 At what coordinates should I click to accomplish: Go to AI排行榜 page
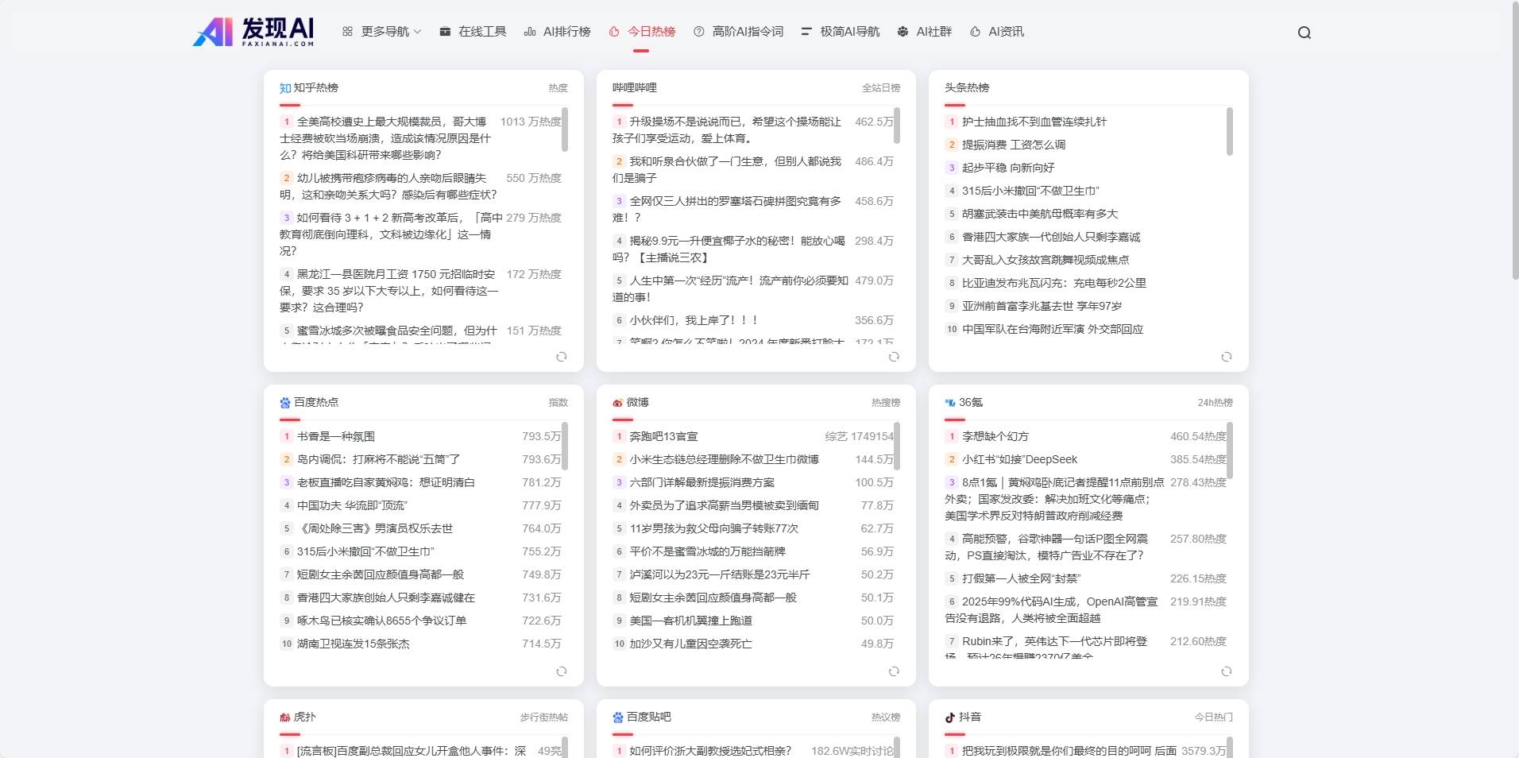[557, 32]
